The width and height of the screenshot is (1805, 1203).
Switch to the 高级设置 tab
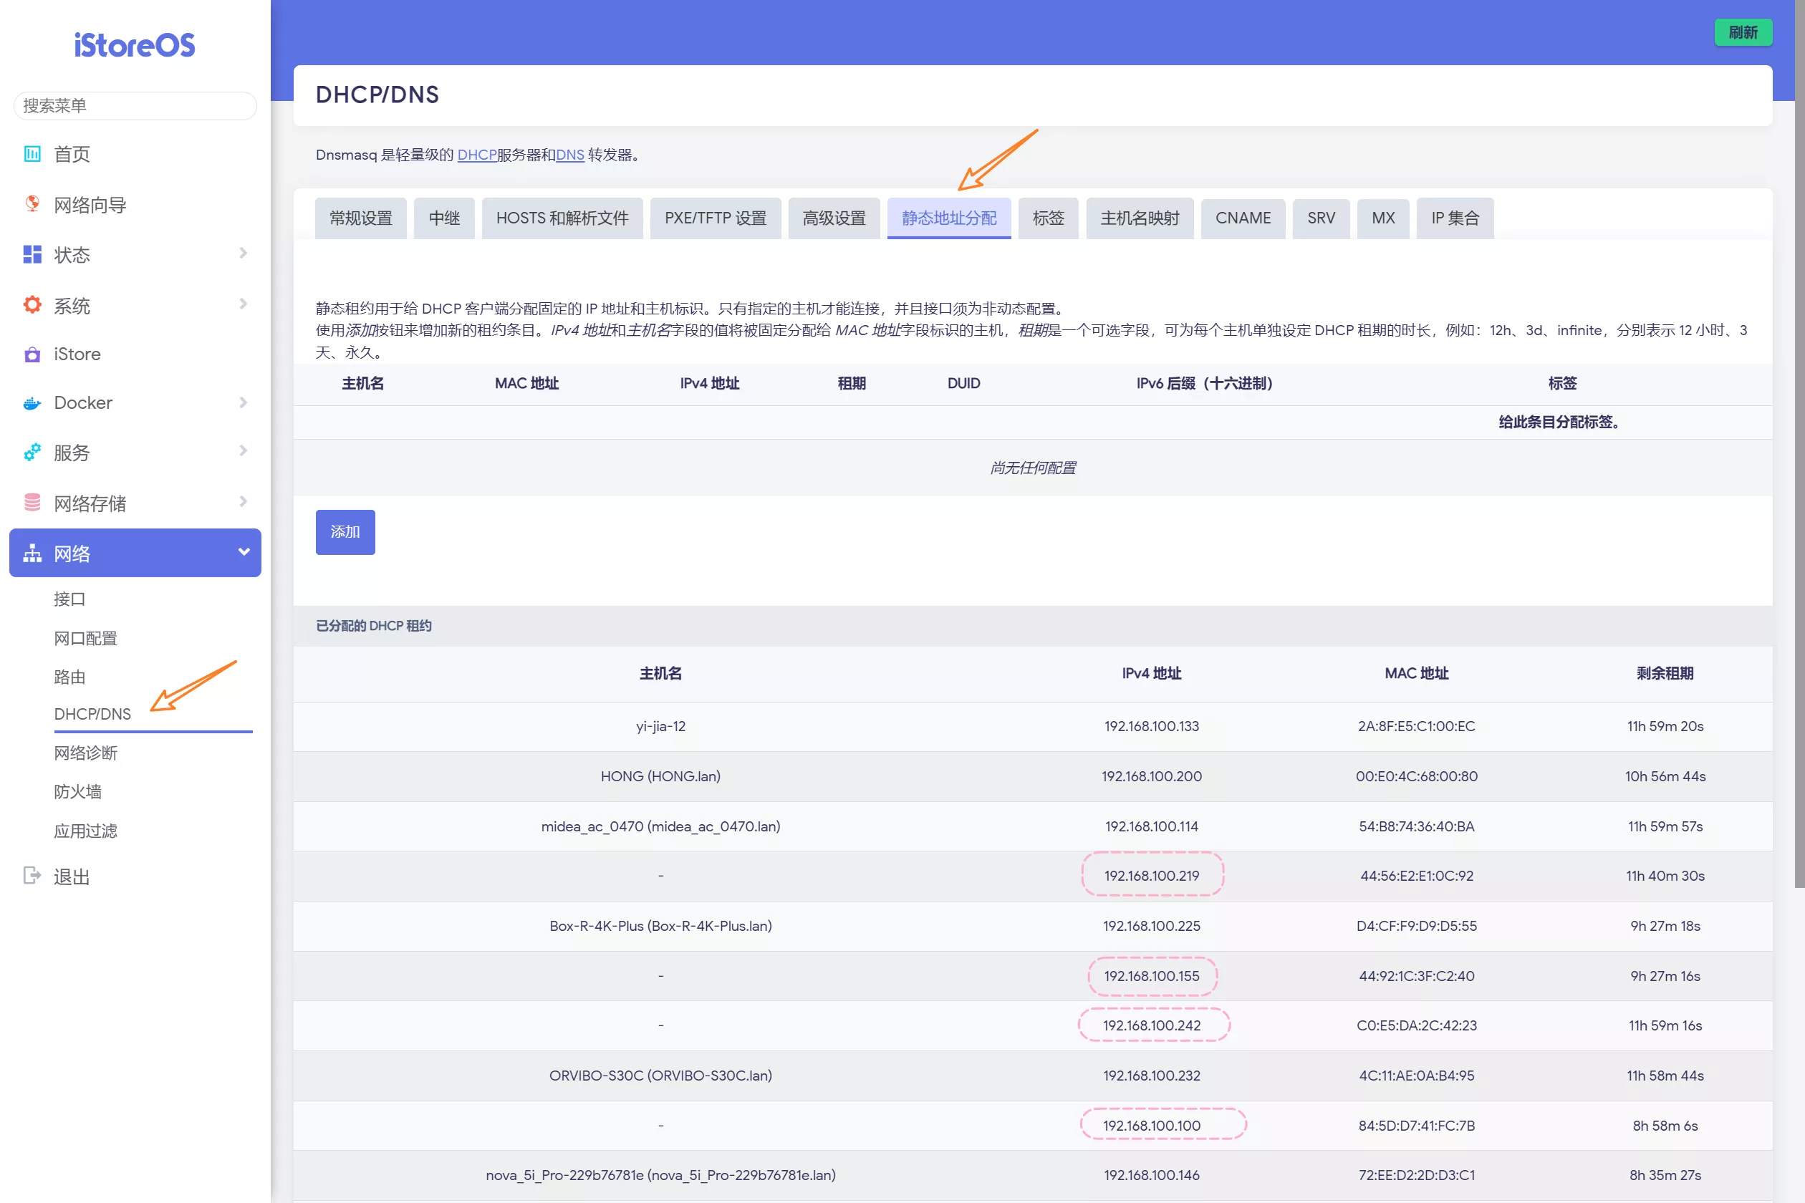834,218
